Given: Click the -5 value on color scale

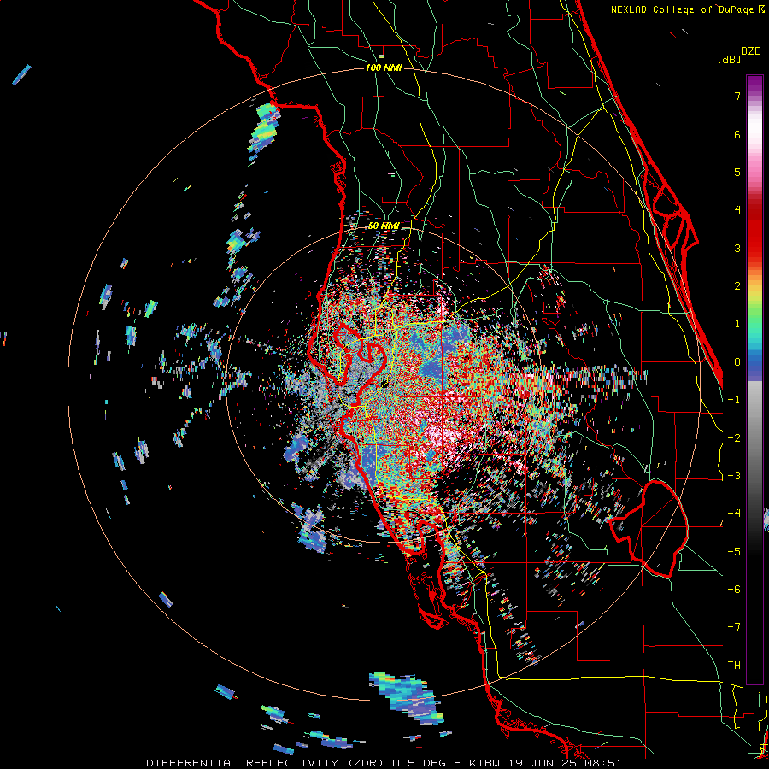Looking at the screenshot, I should 734,551.
